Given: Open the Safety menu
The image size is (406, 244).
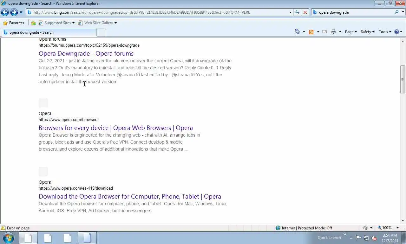Looking at the screenshot, I should point(368,32).
